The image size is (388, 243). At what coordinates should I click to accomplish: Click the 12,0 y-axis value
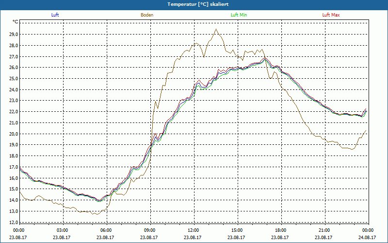coord(14,222)
